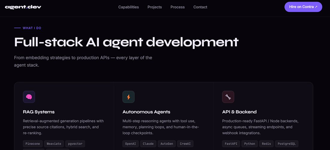Viewport: 330px width, 150px height.
Task: Select the RAG Systems card title
Action: [39, 112]
